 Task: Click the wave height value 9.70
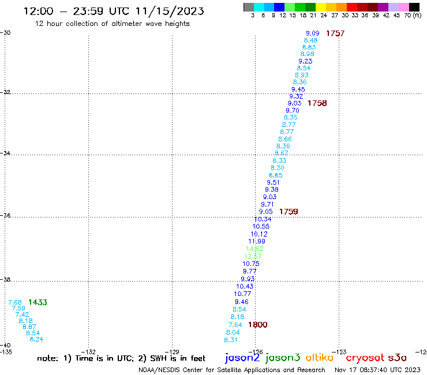coord(293,110)
